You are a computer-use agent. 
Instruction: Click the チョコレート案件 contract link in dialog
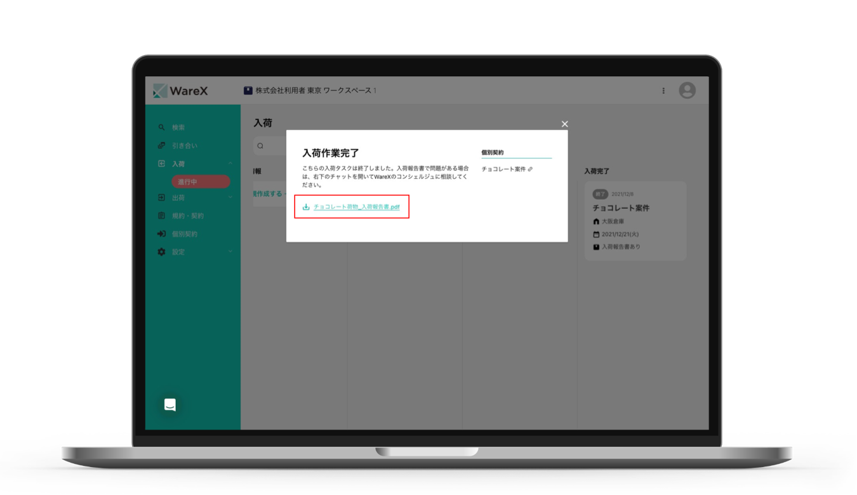pos(507,169)
